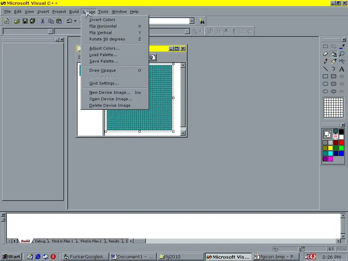Screen dimensions: 348x261
Task: Select the Text tool letter A
Action: tap(342, 69)
